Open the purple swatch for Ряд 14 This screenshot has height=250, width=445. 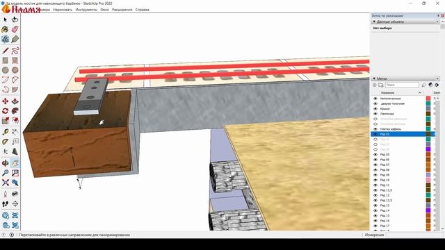tap(428, 210)
